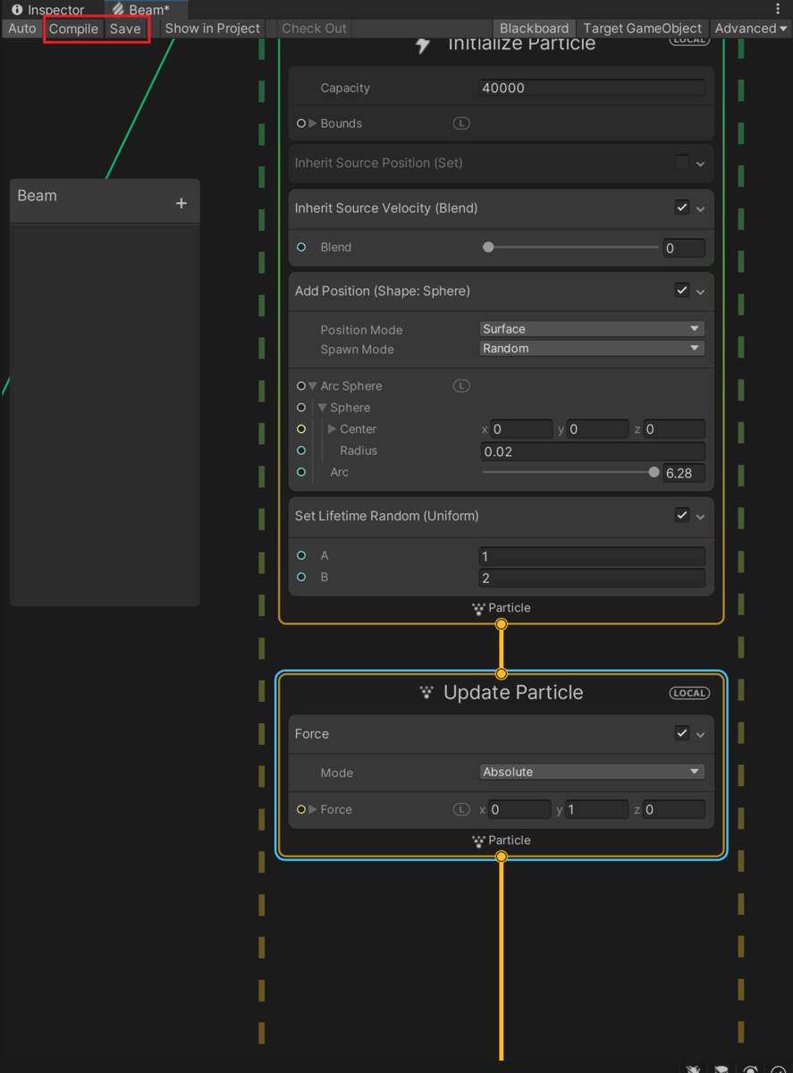
Task: Click the Blend input port circle
Action: 301,247
